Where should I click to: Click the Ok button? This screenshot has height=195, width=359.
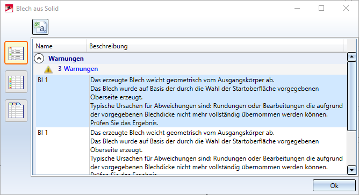(334, 185)
